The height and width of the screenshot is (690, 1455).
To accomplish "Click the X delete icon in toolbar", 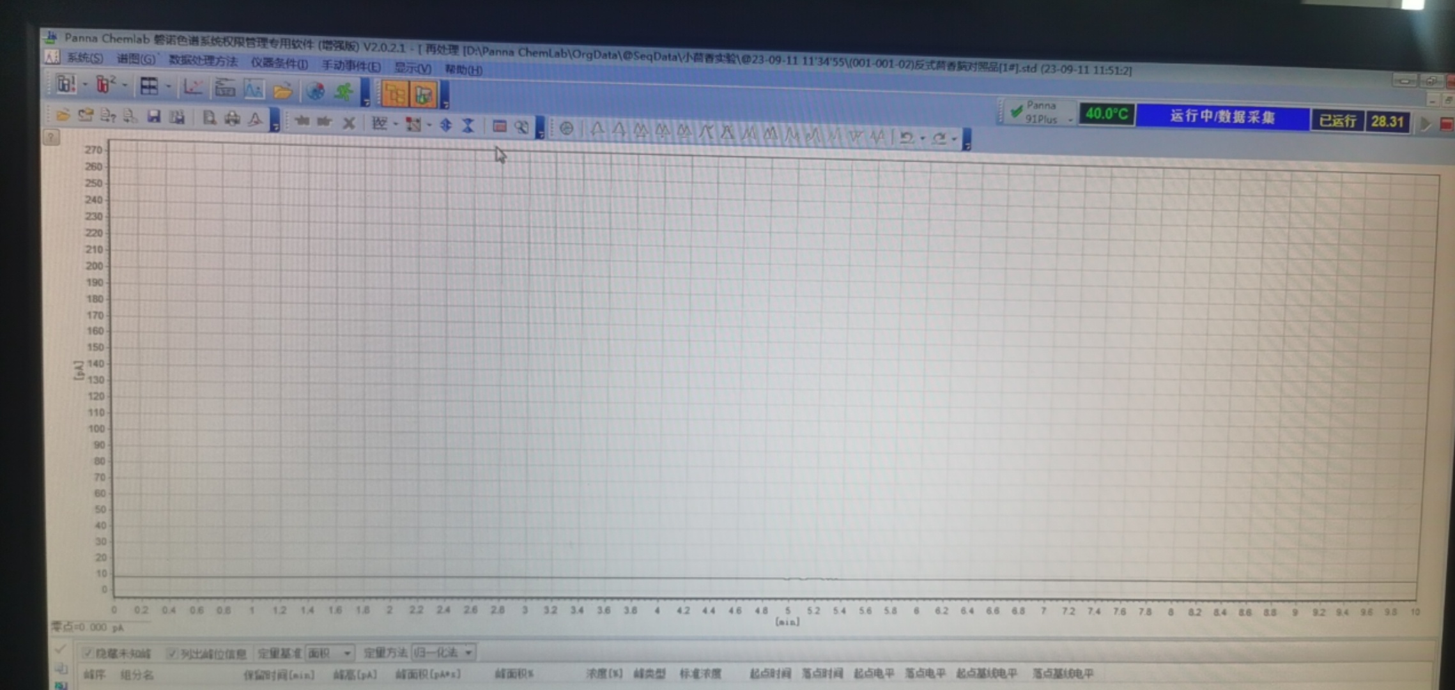I will click(x=348, y=122).
